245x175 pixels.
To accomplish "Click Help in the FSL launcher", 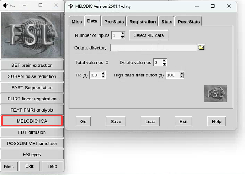I will 52,166.
